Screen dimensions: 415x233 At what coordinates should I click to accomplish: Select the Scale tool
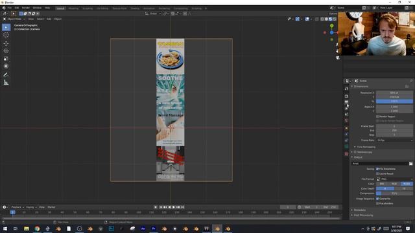[x=6, y=59]
